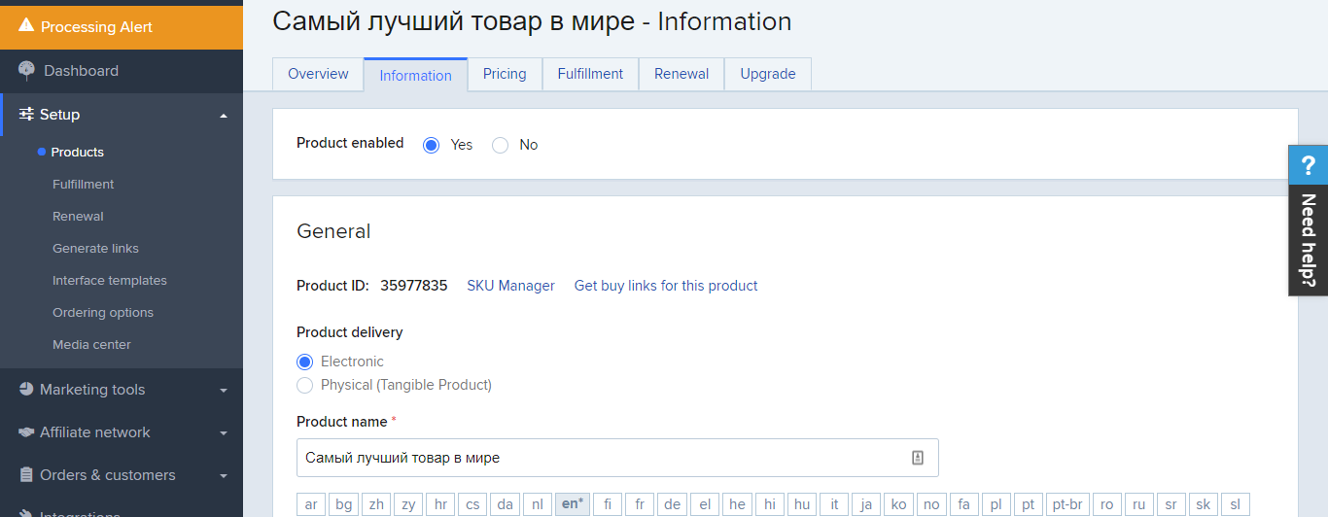The height and width of the screenshot is (517, 1328).
Task: Select Yes for Product enabled
Action: pyautogui.click(x=432, y=145)
